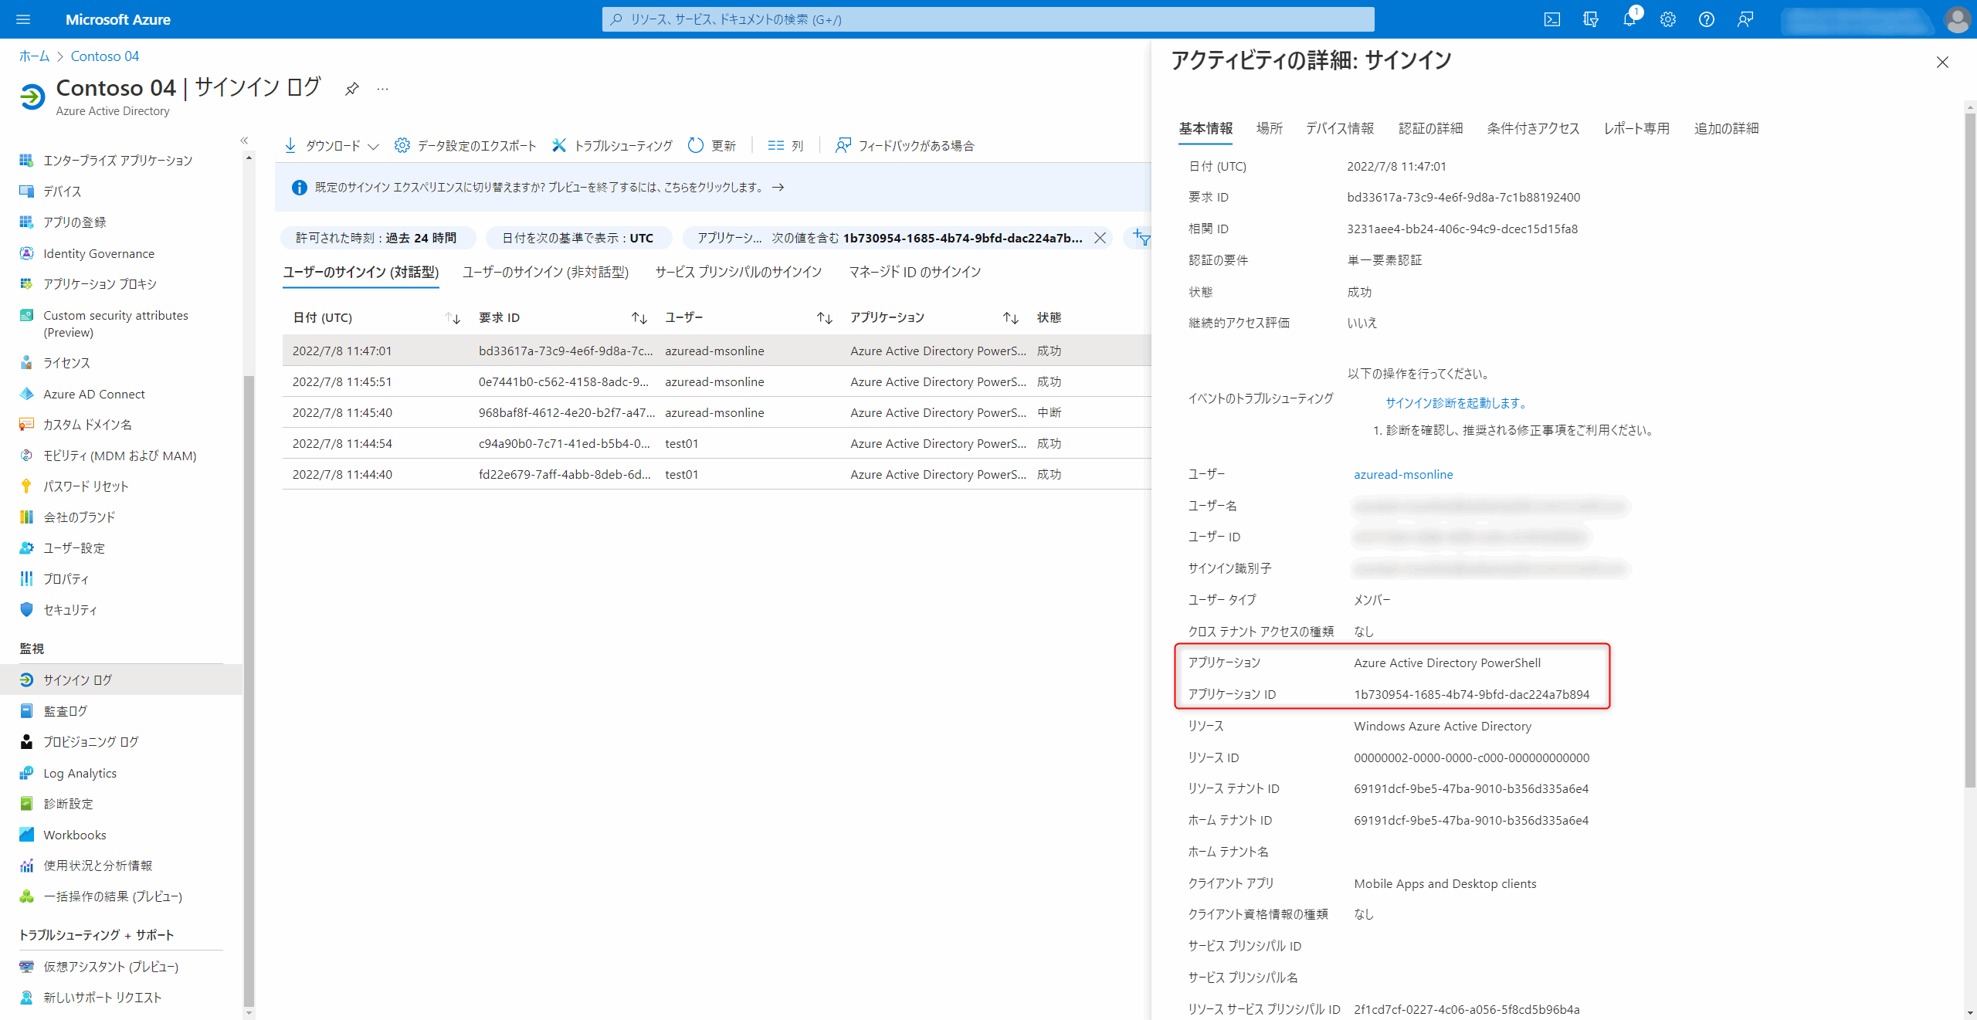Click the resource search bar at top
The image size is (1977, 1020).
(988, 19)
